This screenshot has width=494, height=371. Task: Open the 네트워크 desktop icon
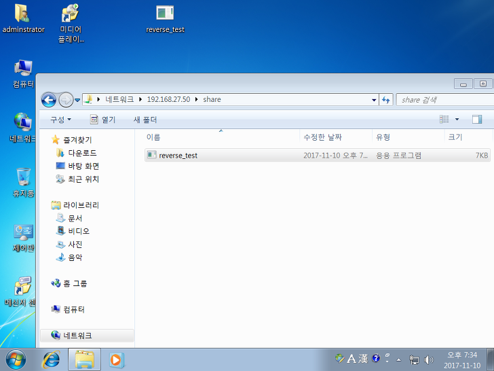click(x=22, y=128)
